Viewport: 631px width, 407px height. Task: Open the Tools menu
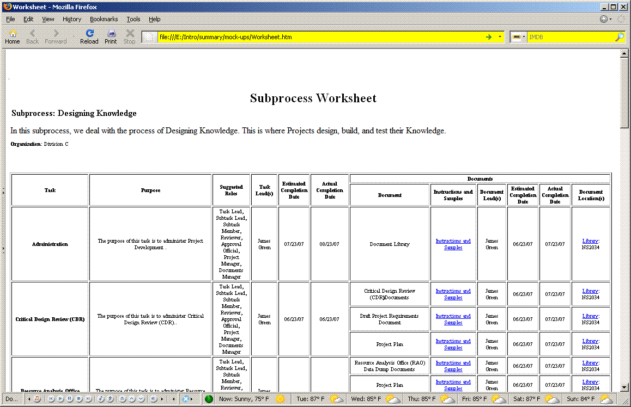coord(133,19)
